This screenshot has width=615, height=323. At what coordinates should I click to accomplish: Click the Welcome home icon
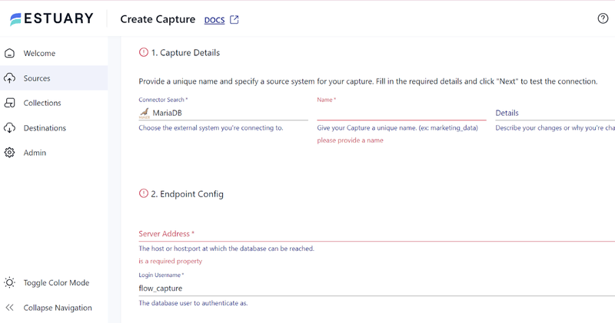click(x=10, y=53)
